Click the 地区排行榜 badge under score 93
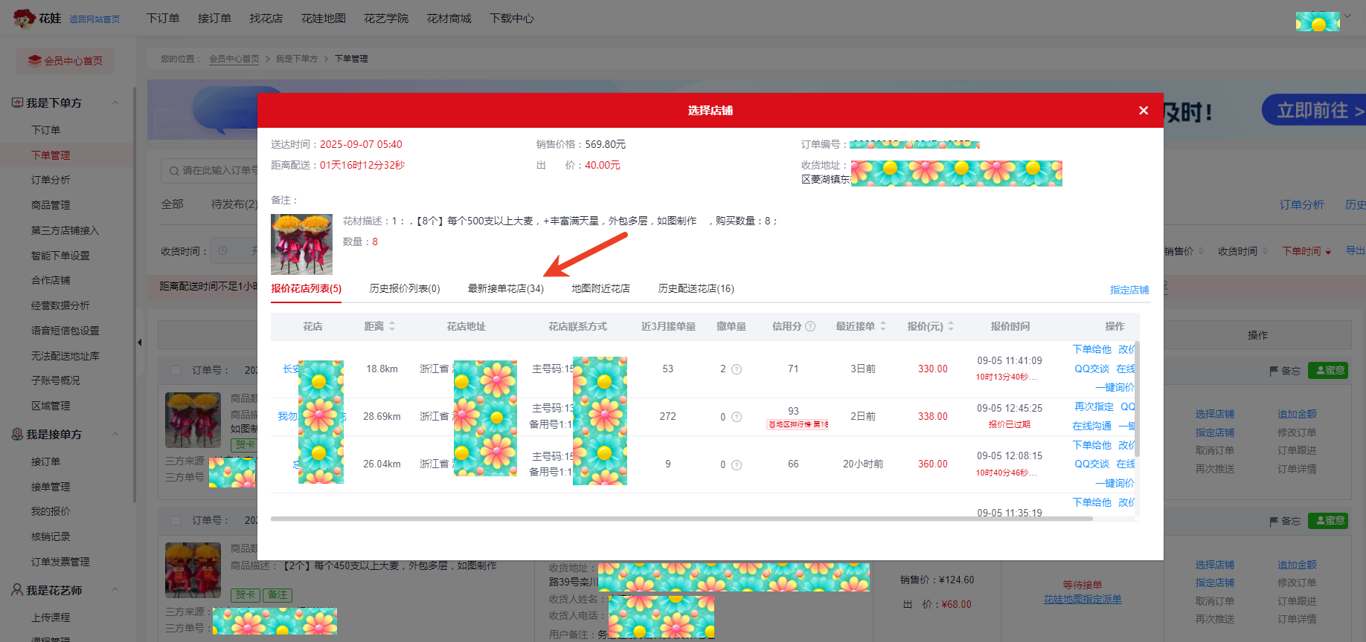The image size is (1366, 642). [798, 424]
